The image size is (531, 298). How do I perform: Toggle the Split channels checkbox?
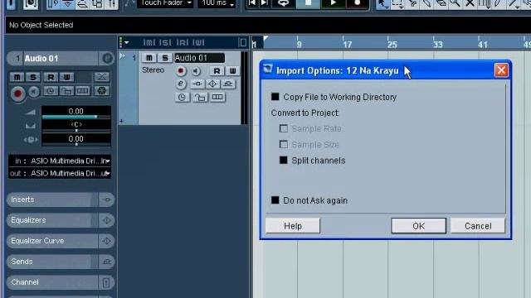click(284, 161)
